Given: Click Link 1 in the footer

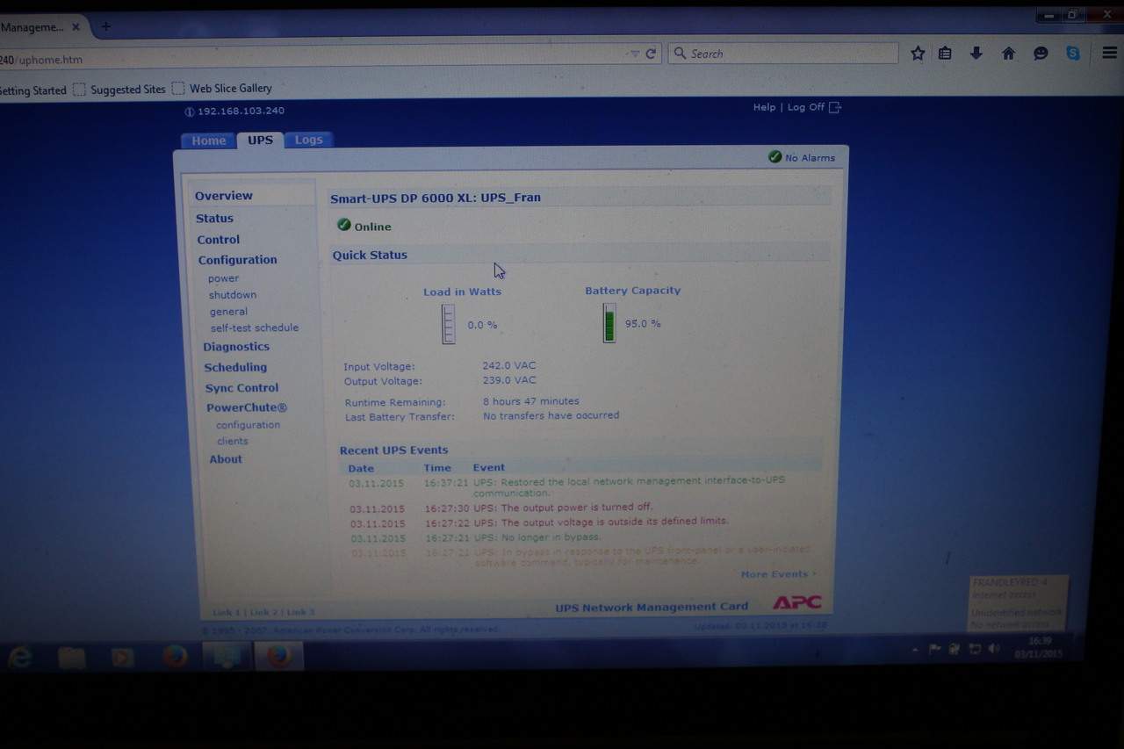Looking at the screenshot, I should [x=226, y=612].
